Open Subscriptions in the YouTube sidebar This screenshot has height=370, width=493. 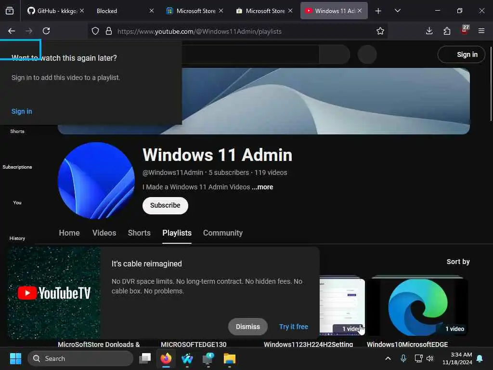pyautogui.click(x=17, y=167)
